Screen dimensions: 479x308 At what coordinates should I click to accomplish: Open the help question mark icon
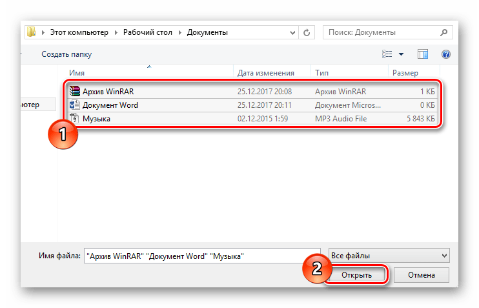point(445,54)
